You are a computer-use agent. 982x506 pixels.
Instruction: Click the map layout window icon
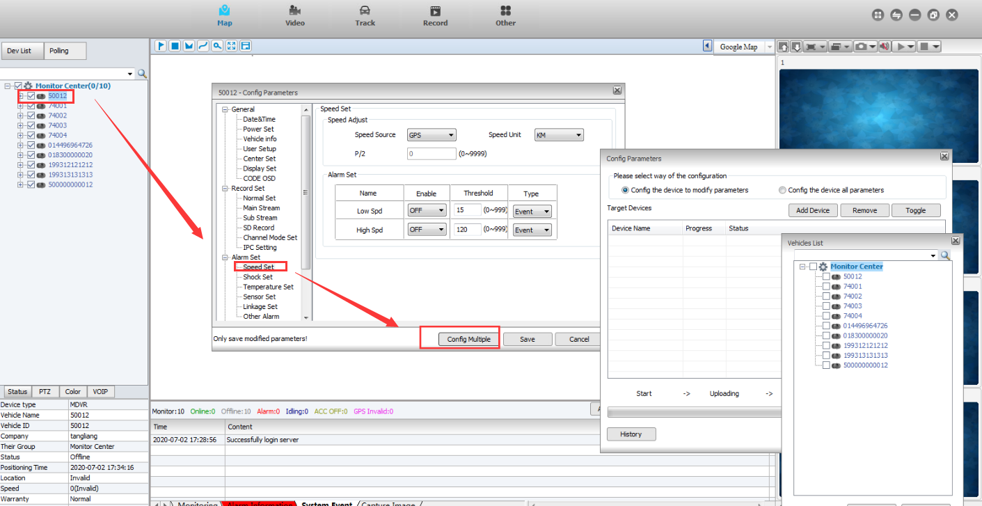click(245, 46)
